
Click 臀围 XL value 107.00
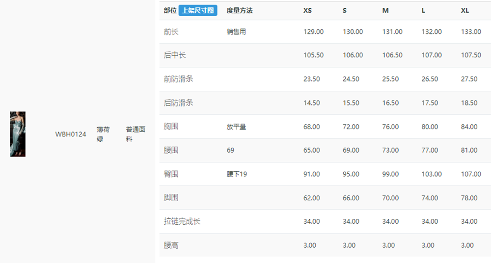pyautogui.click(x=471, y=174)
